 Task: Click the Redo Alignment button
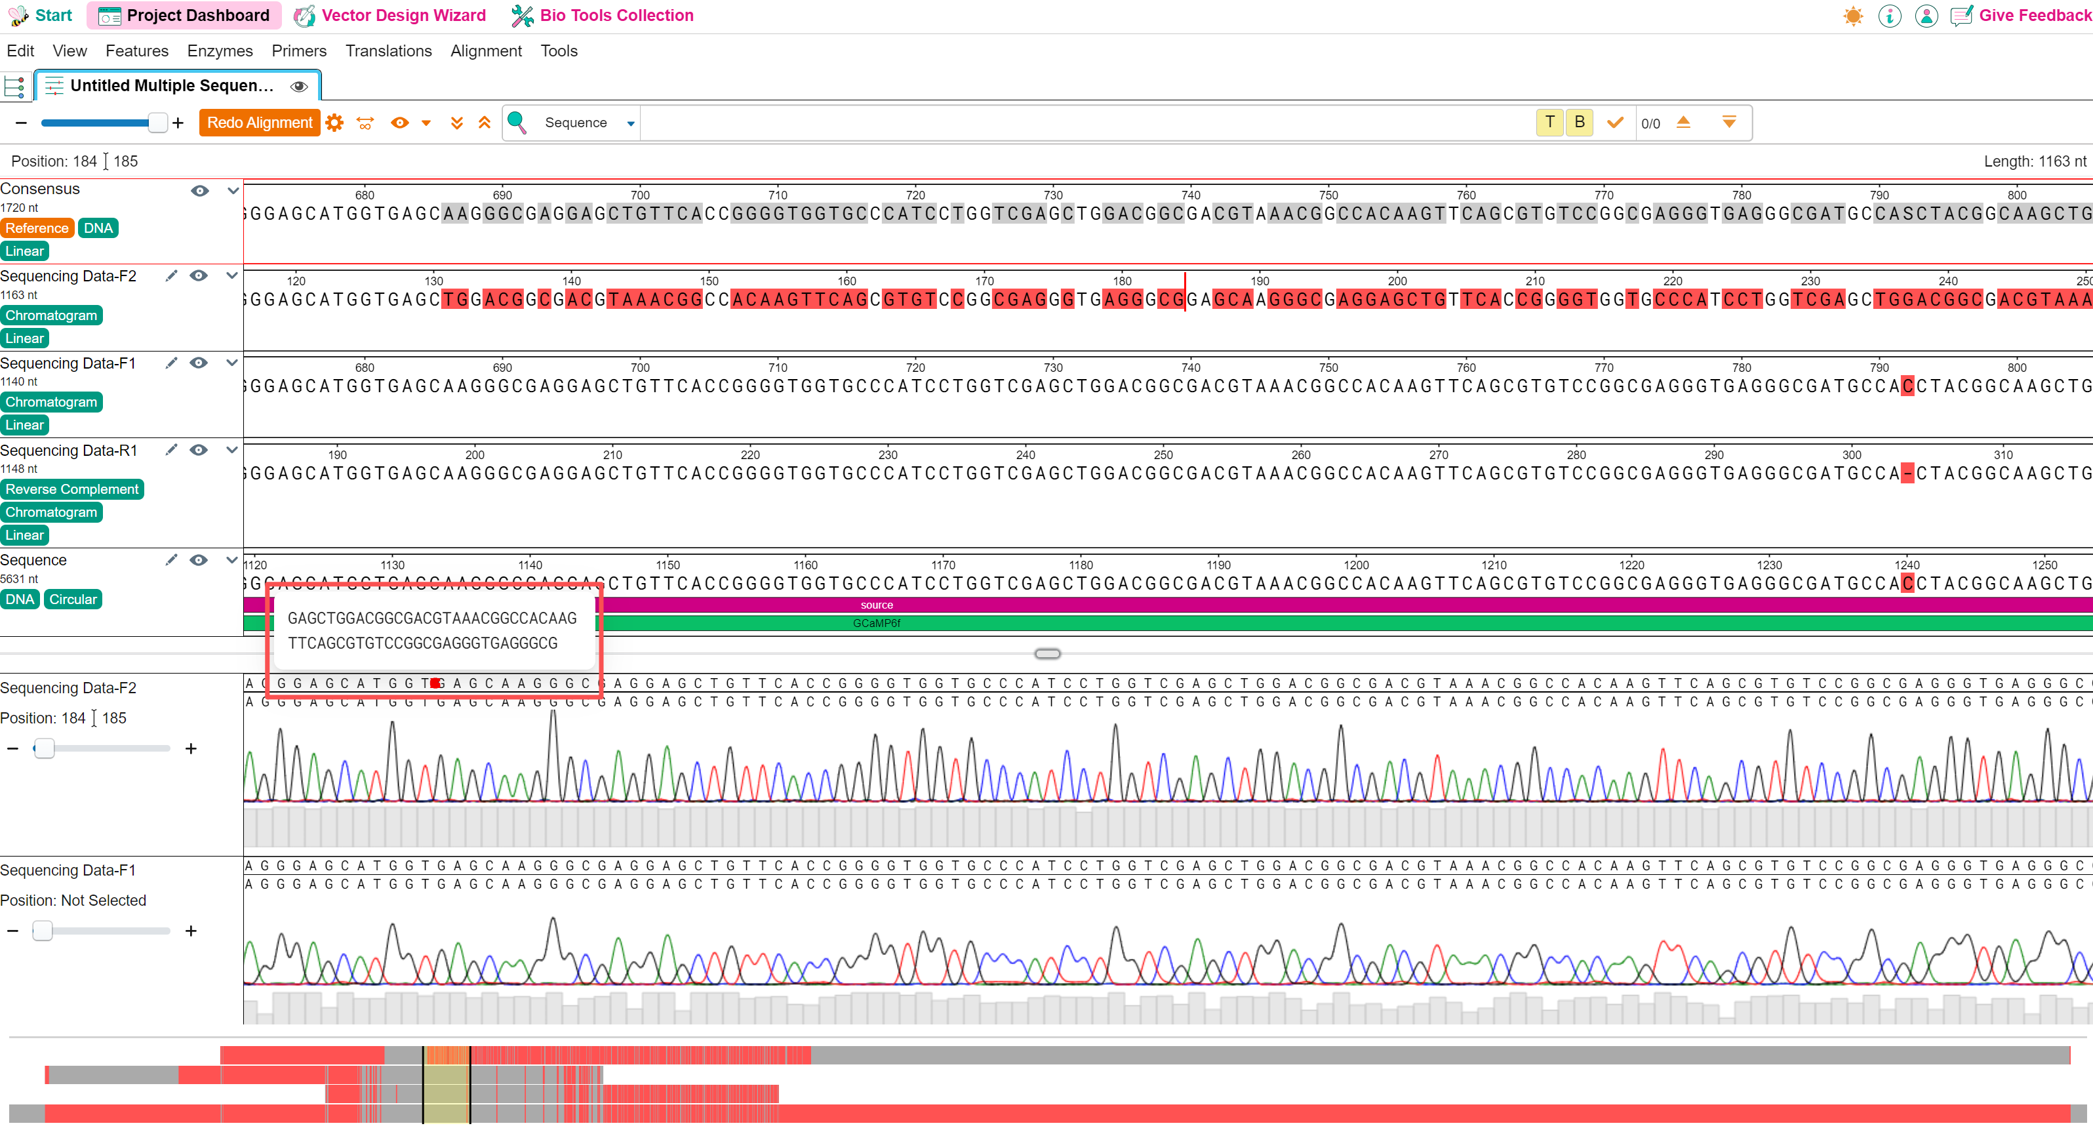tap(259, 123)
